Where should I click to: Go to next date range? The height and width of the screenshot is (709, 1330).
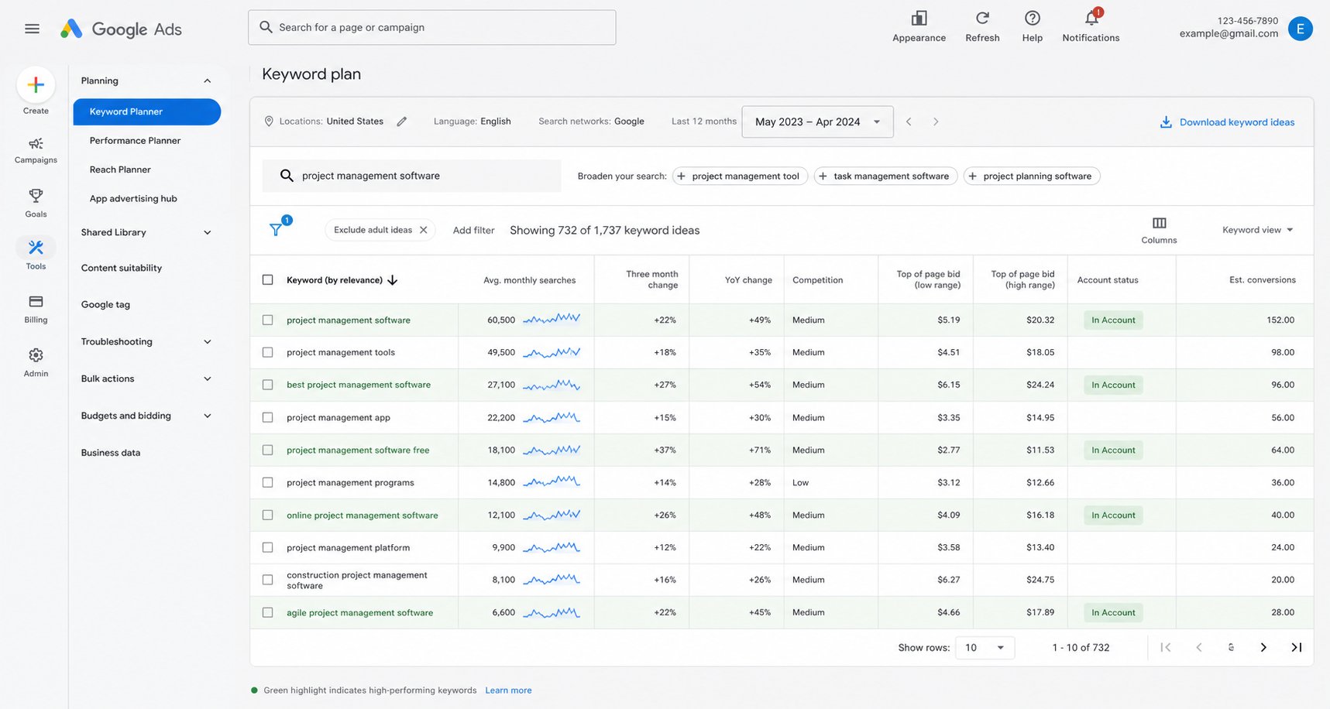936,122
